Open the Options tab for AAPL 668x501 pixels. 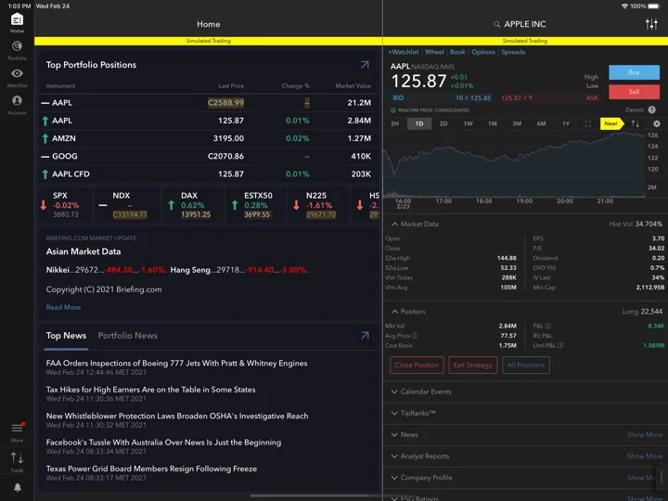(x=483, y=52)
